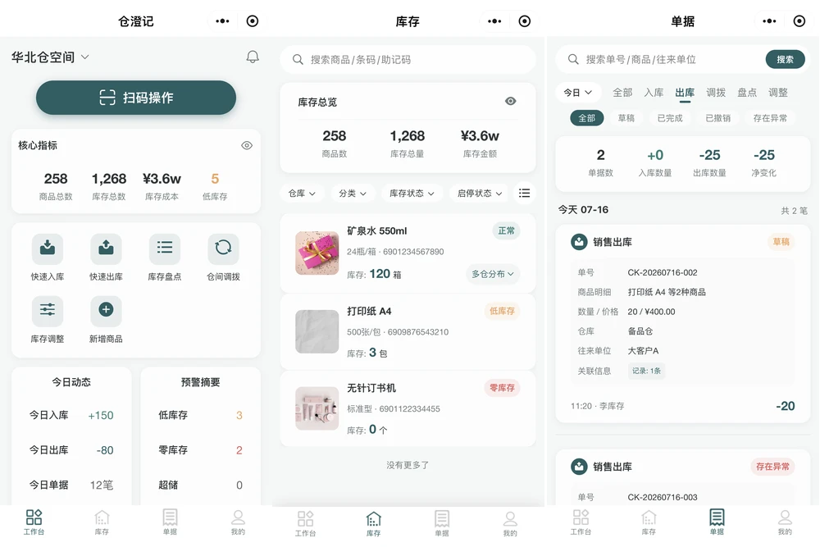The width and height of the screenshot is (820, 547).
Task: Open the 矿泉水 550ml product thumbnail
Action: click(317, 253)
